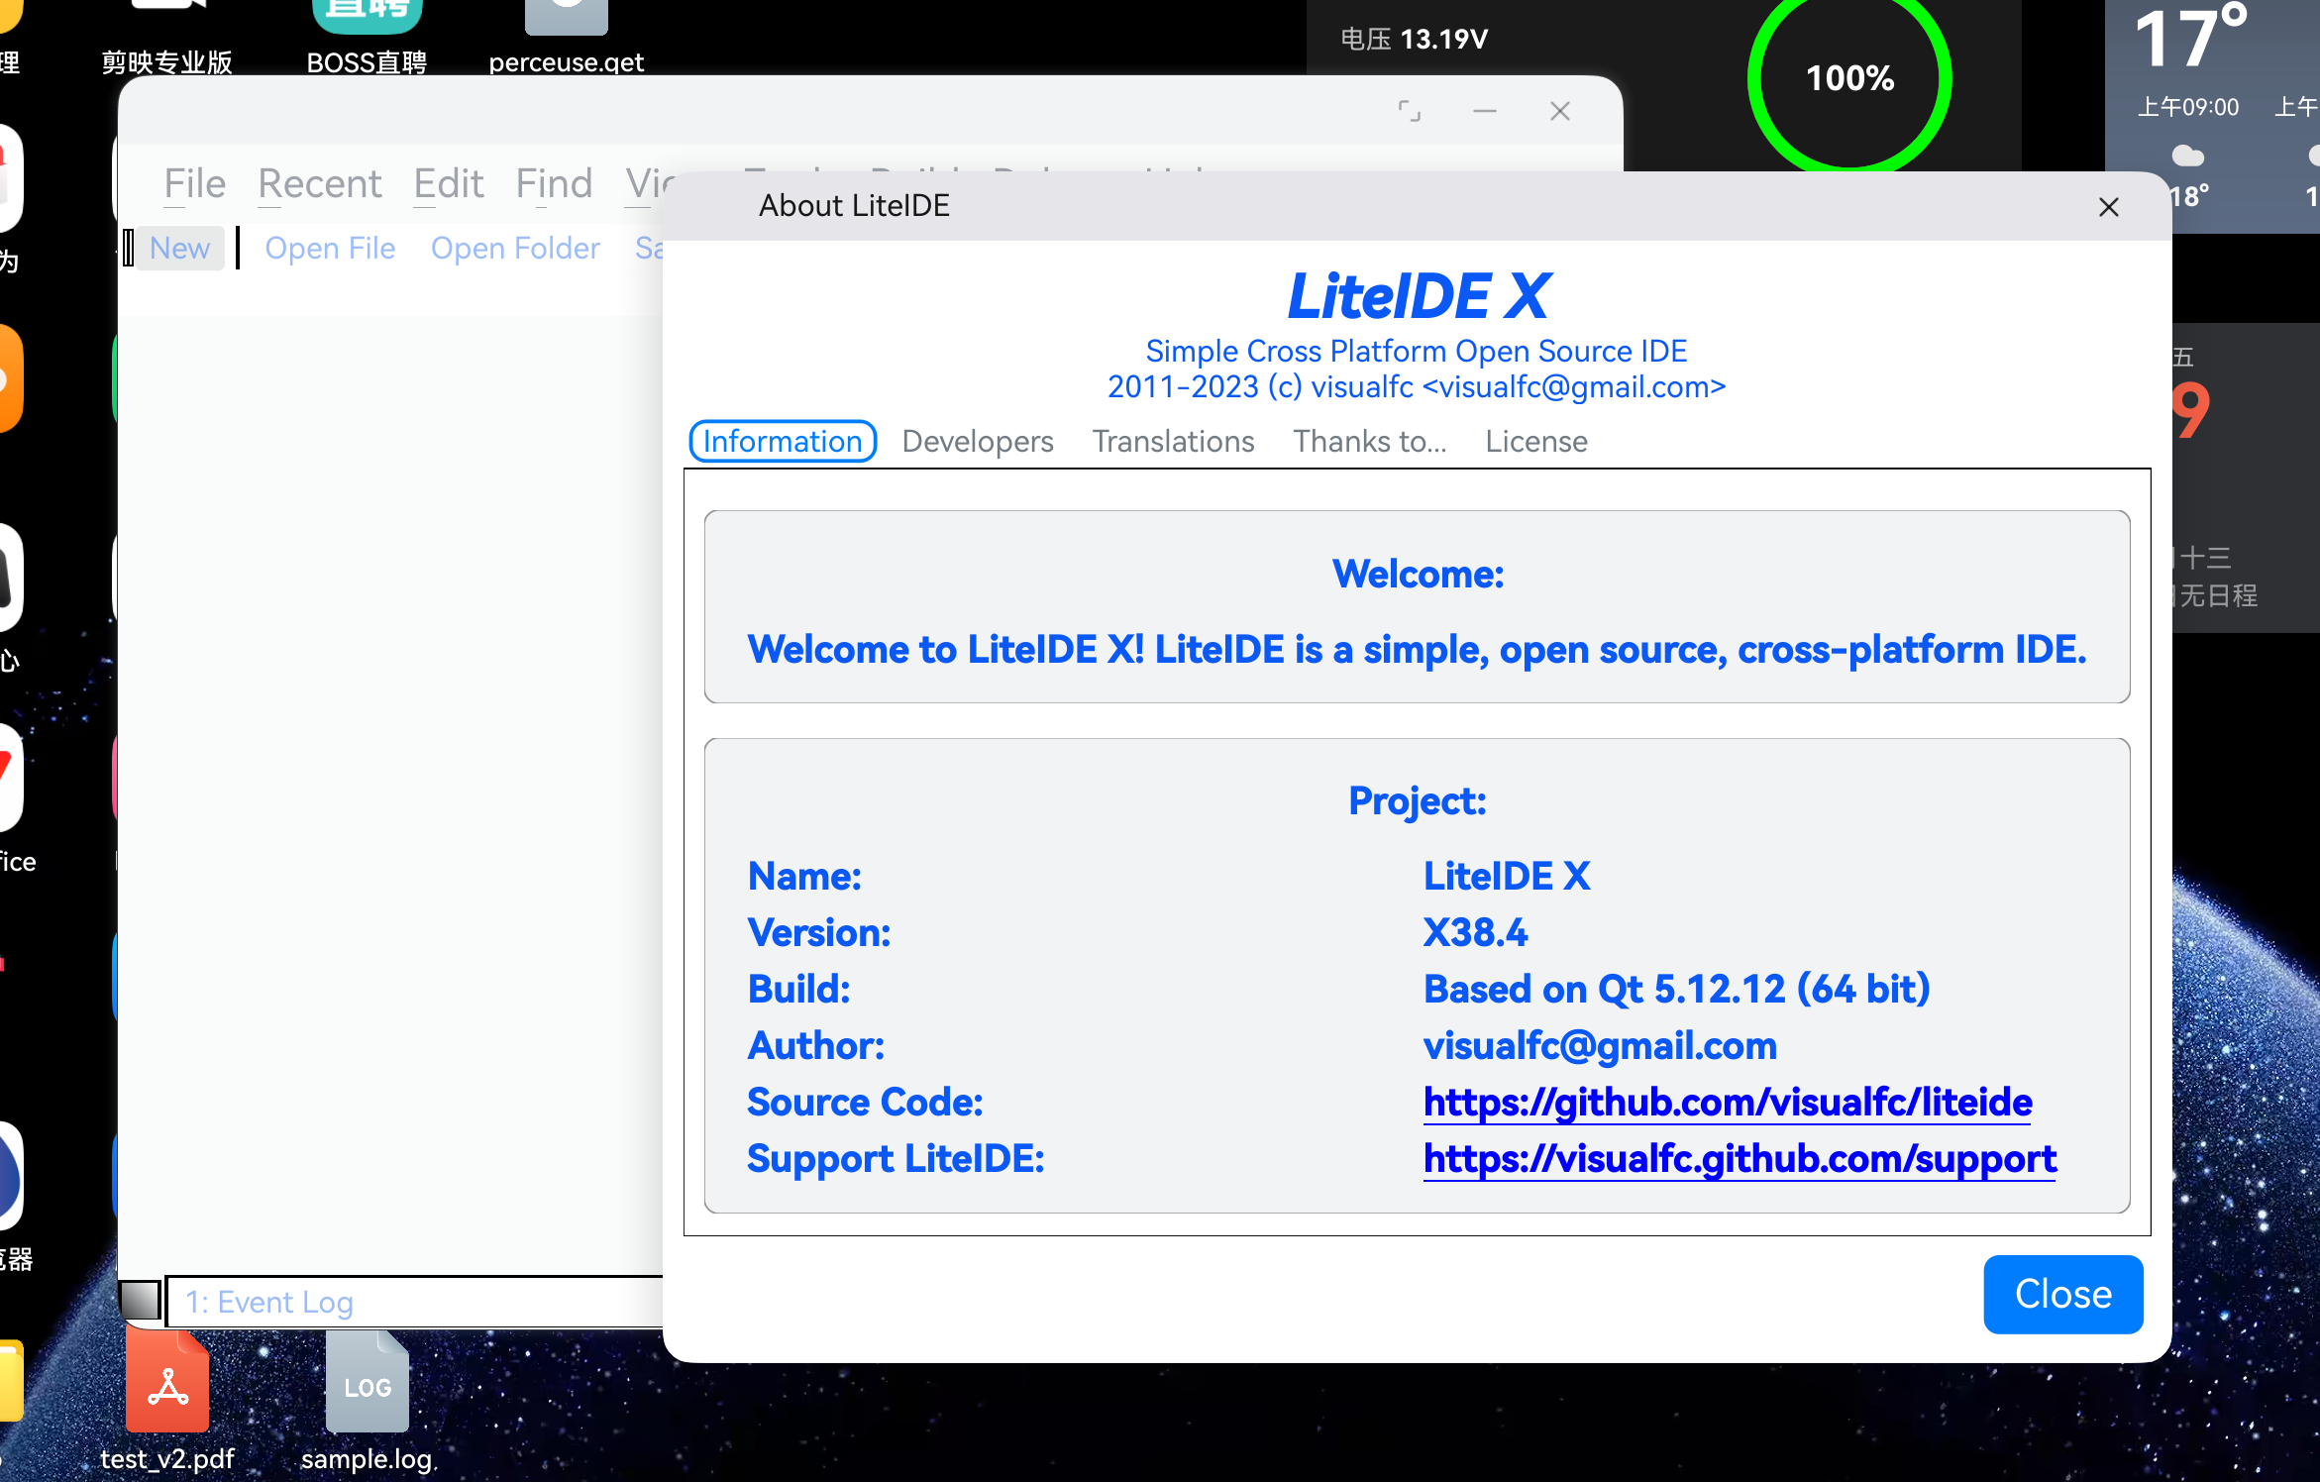The image size is (2320, 1482).
Task: Click Open Folder in the toolbar
Action: (515, 248)
